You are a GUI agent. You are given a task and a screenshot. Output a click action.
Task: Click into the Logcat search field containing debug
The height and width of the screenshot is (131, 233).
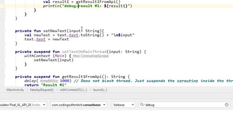tap(185, 105)
